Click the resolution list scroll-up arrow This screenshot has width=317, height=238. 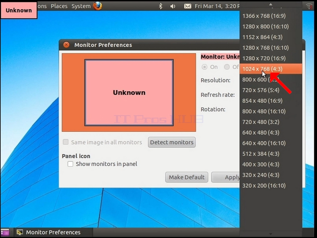pyautogui.click(x=271, y=4)
